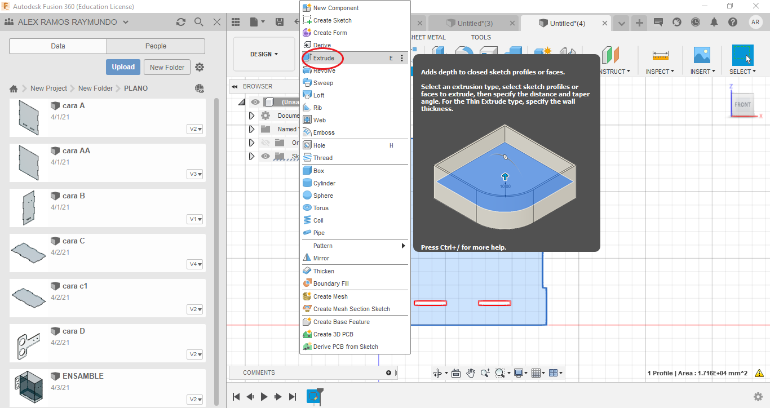Click the sketch feature in the timeline
770x408 pixels.
click(313, 396)
